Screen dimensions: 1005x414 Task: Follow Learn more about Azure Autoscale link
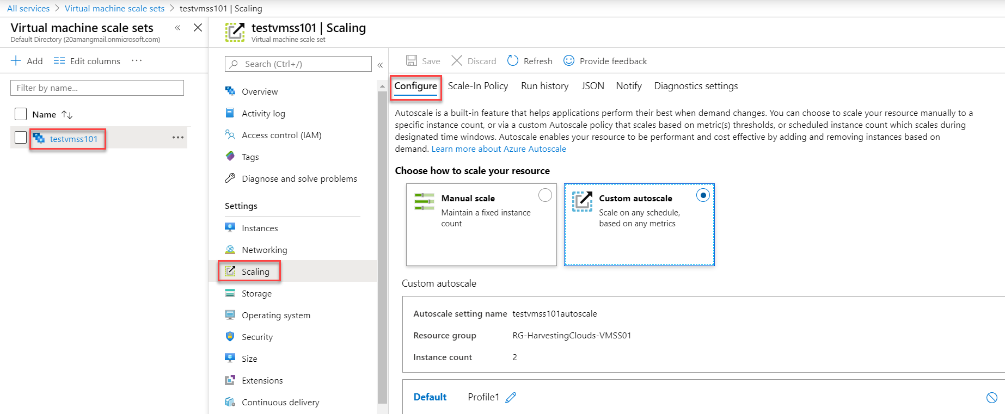point(499,149)
